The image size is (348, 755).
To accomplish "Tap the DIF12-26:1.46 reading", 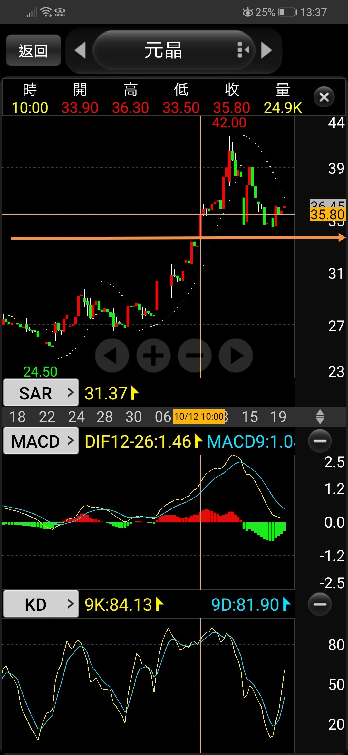I will point(138,441).
